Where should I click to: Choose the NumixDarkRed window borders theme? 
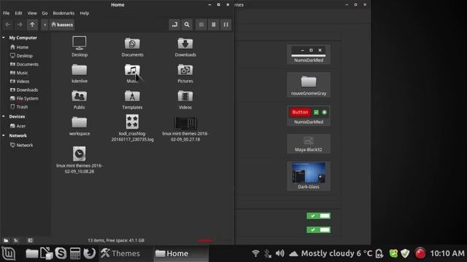click(x=309, y=54)
